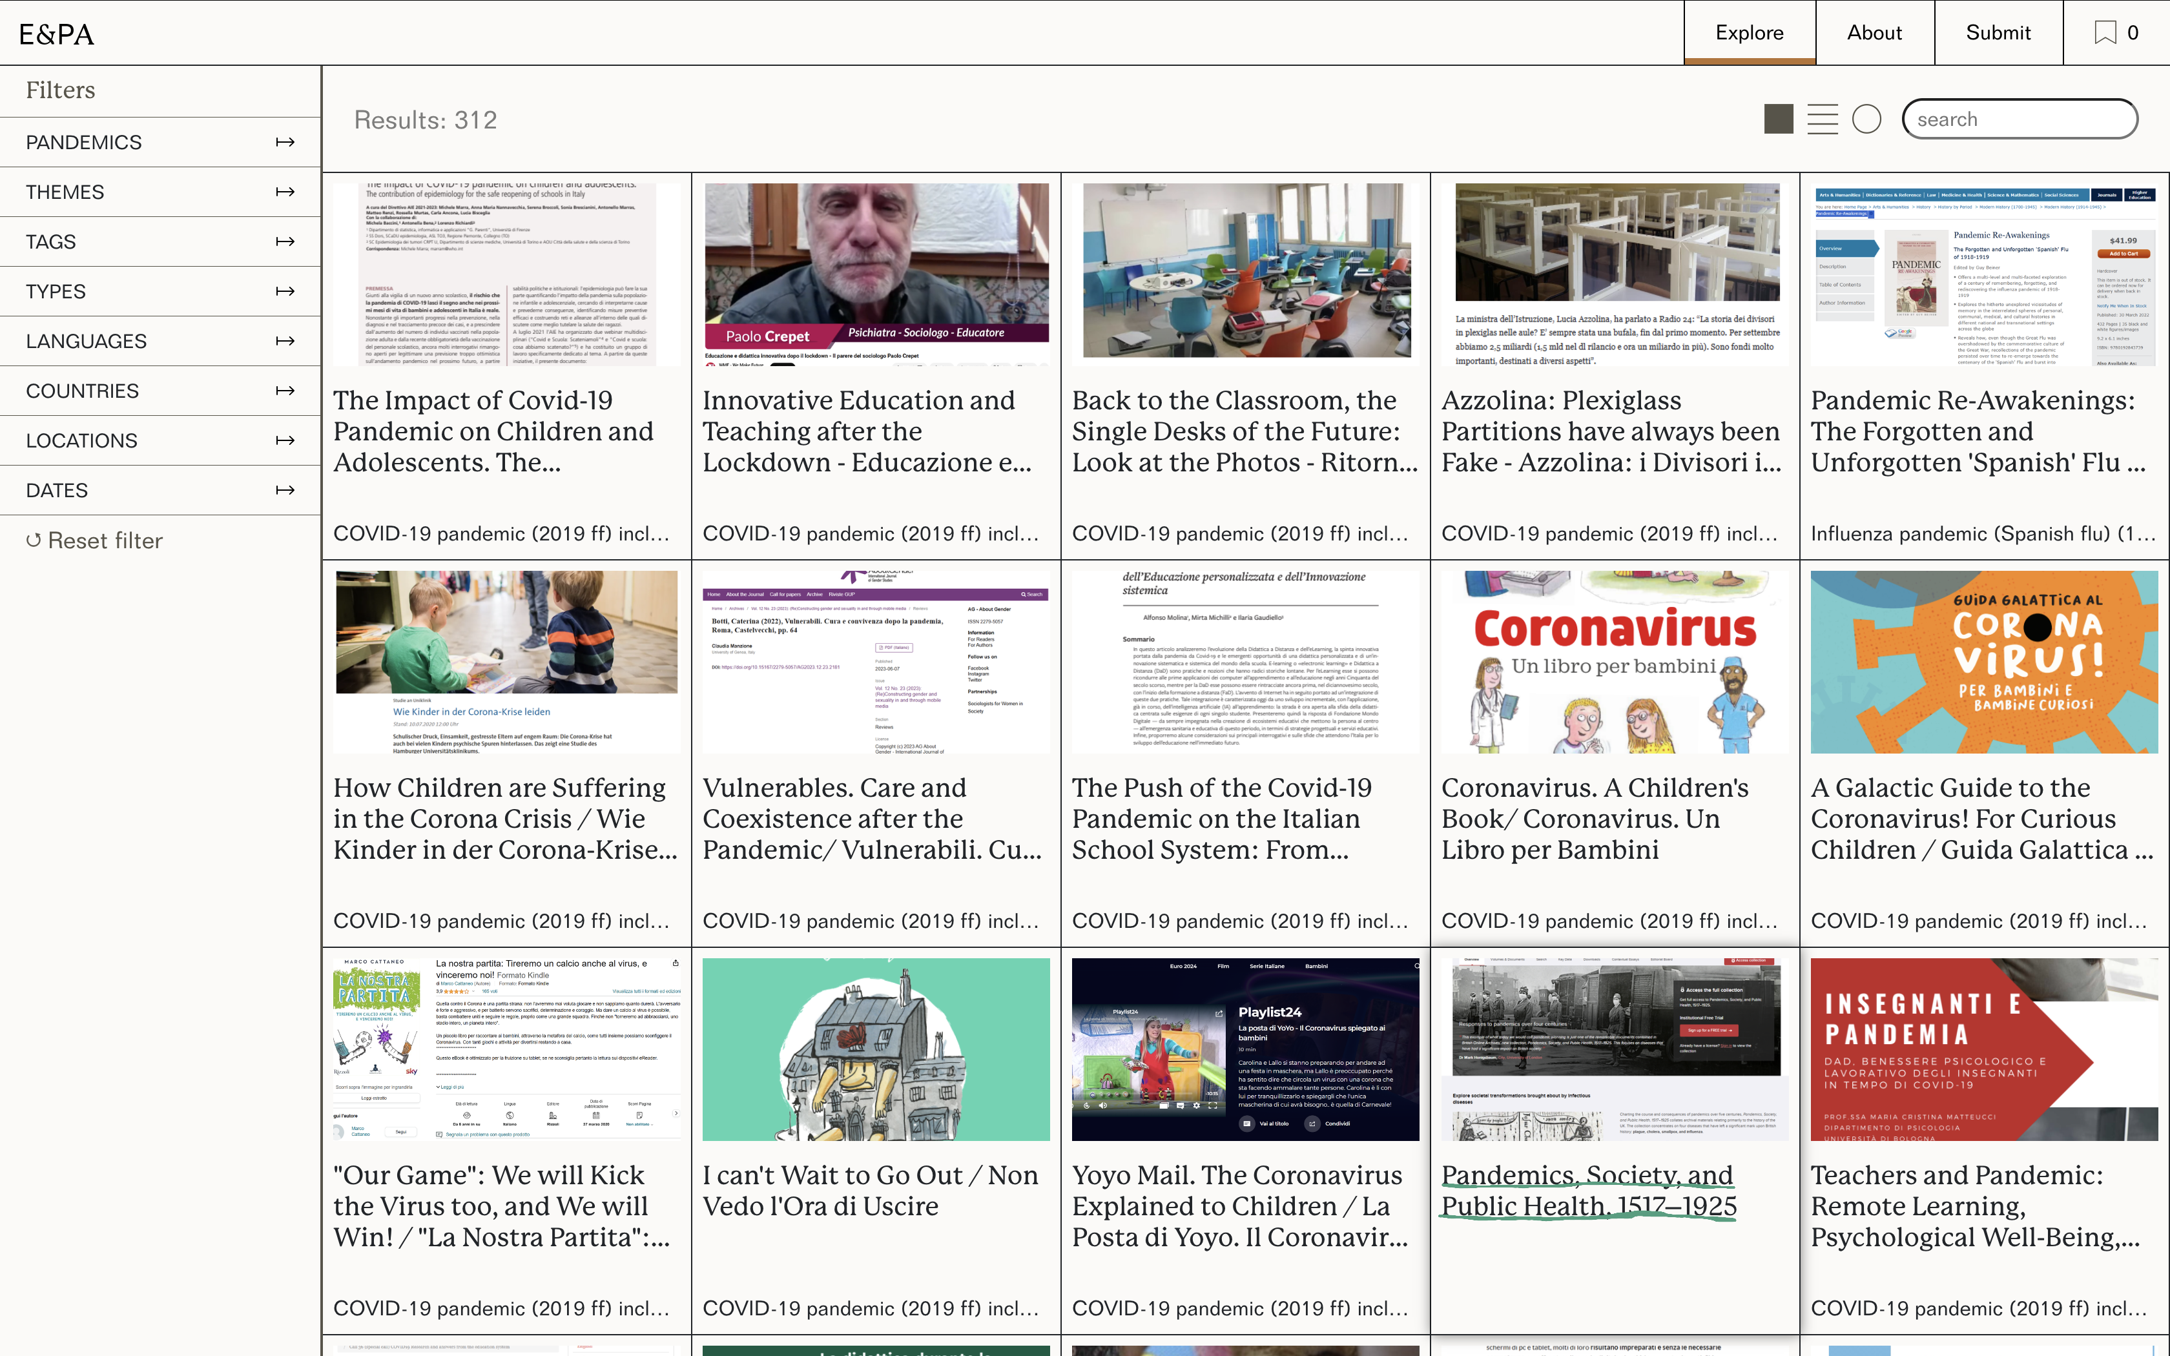This screenshot has width=2170, height=1356.
Task: Open the bookmarks icon in the header
Action: click(x=2105, y=33)
